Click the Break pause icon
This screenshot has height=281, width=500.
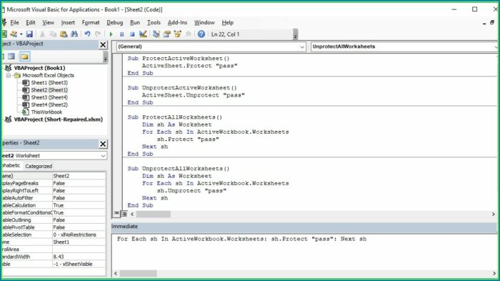tap(122, 34)
